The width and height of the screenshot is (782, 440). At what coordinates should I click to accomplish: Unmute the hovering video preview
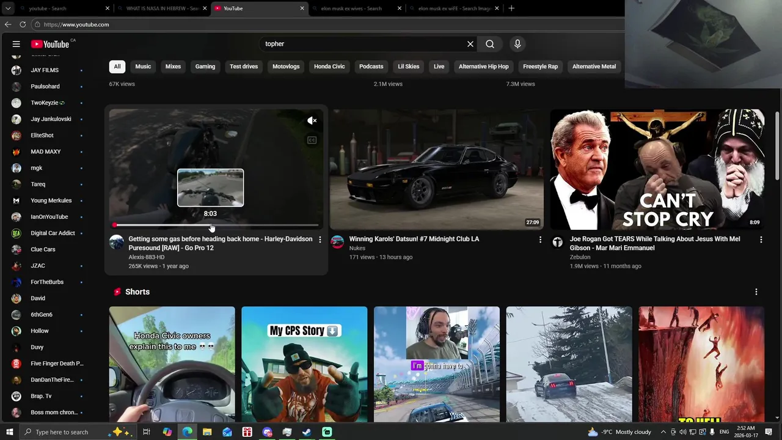point(312,121)
